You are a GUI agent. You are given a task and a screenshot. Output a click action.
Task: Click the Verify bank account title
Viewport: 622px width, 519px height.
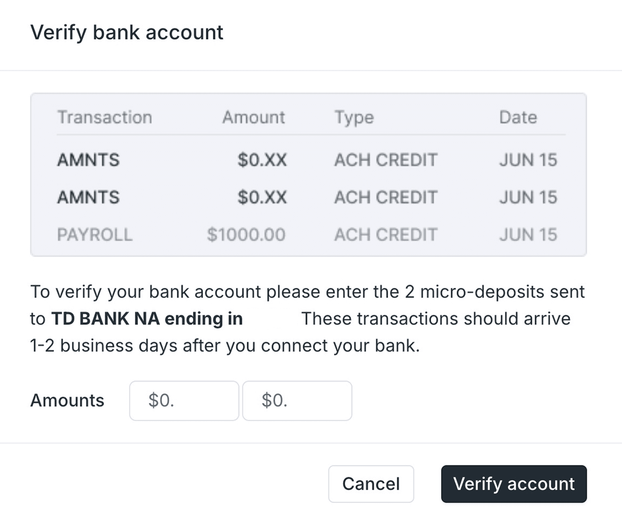click(x=127, y=32)
